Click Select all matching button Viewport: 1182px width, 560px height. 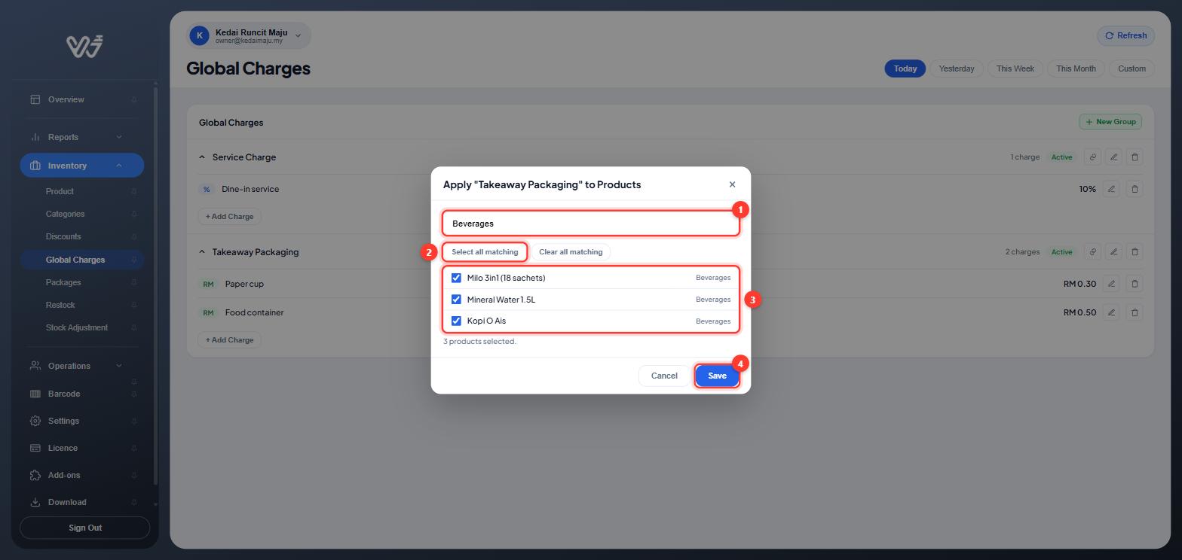click(x=485, y=252)
